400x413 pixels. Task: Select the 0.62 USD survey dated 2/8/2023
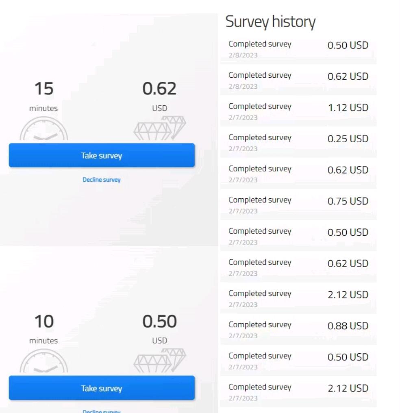point(298,80)
